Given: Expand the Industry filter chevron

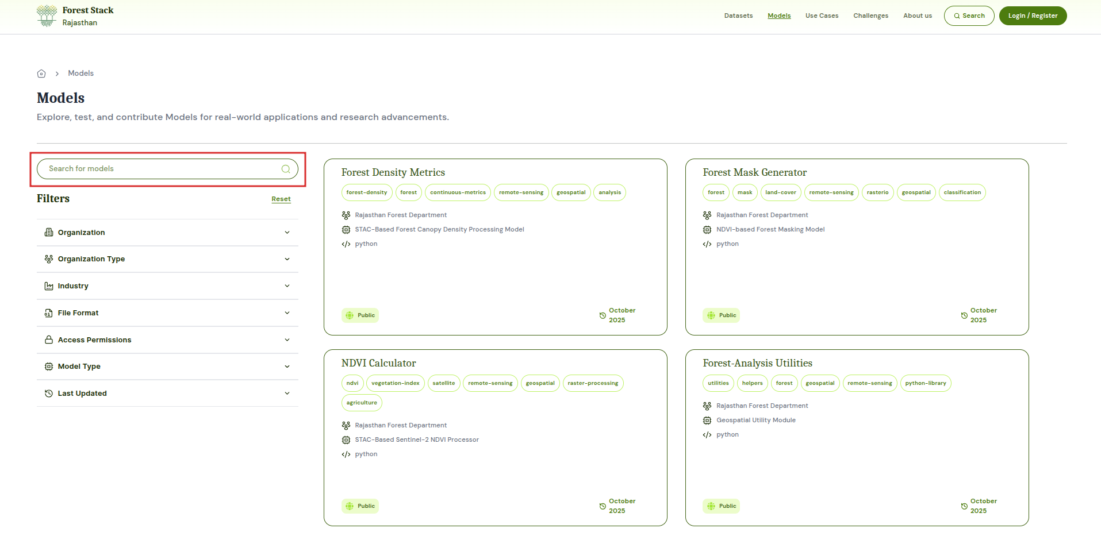Looking at the screenshot, I should tap(287, 286).
